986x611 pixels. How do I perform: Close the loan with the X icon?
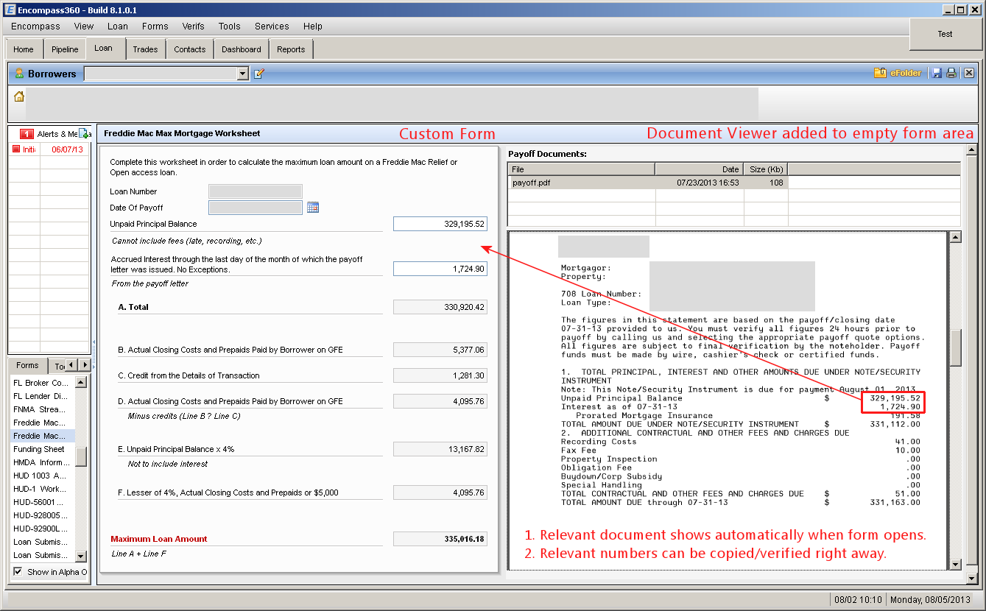click(x=969, y=73)
